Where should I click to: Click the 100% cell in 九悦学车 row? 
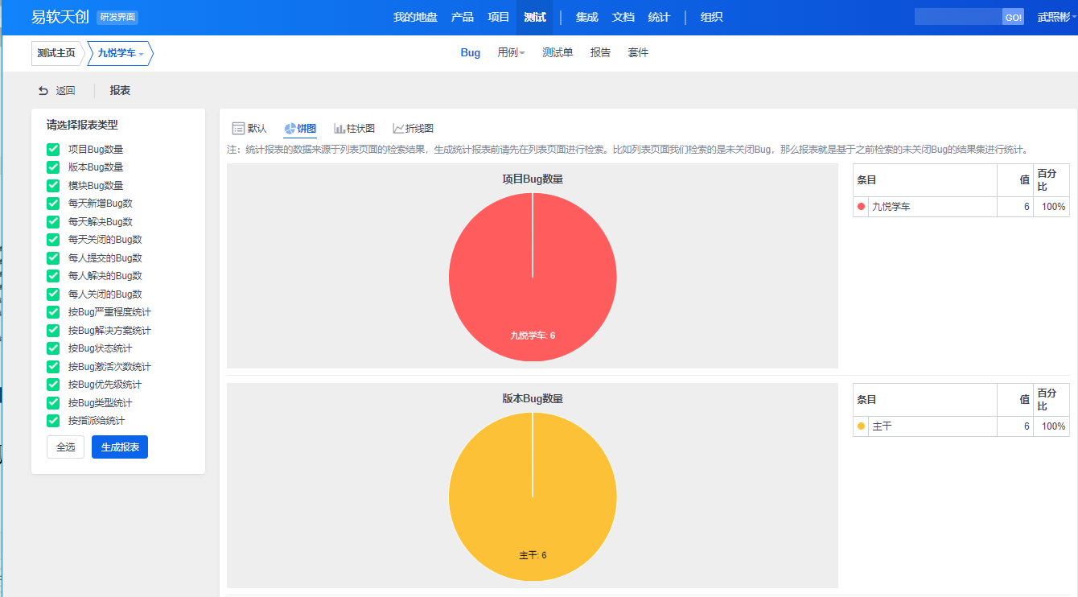click(x=1051, y=207)
